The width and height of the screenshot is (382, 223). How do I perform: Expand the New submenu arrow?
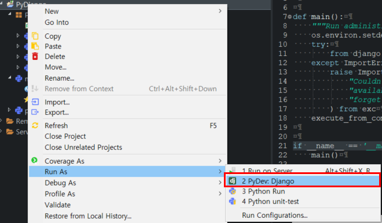pyautogui.click(x=220, y=11)
